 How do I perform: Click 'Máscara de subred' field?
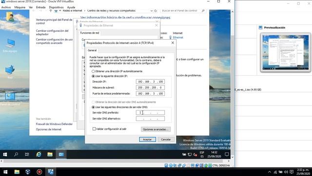coord(150,88)
